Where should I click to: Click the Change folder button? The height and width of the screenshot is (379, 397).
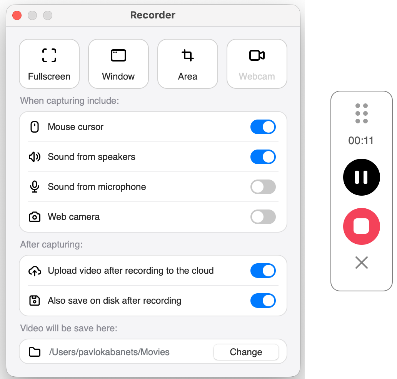click(x=246, y=352)
